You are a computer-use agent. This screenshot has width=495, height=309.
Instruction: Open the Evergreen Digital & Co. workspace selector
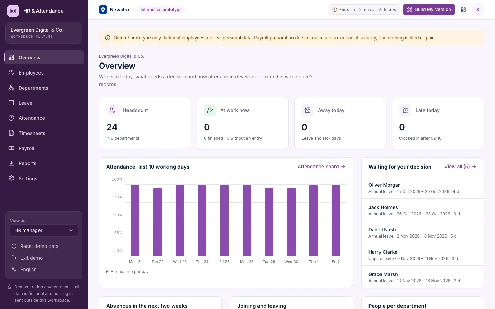click(44, 33)
